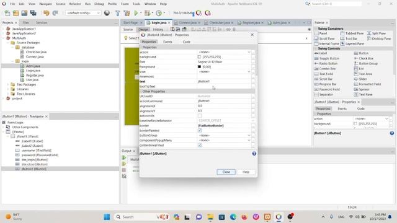This screenshot has width=397, height=223.
Task: Click the text property value jButton1
Action: [203, 81]
